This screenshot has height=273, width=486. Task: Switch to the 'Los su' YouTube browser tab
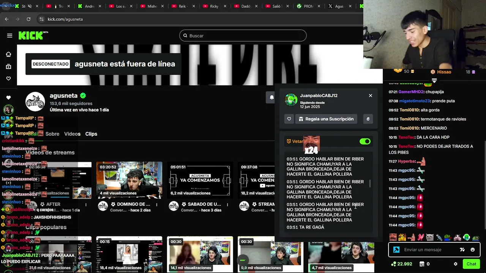coord(121,6)
